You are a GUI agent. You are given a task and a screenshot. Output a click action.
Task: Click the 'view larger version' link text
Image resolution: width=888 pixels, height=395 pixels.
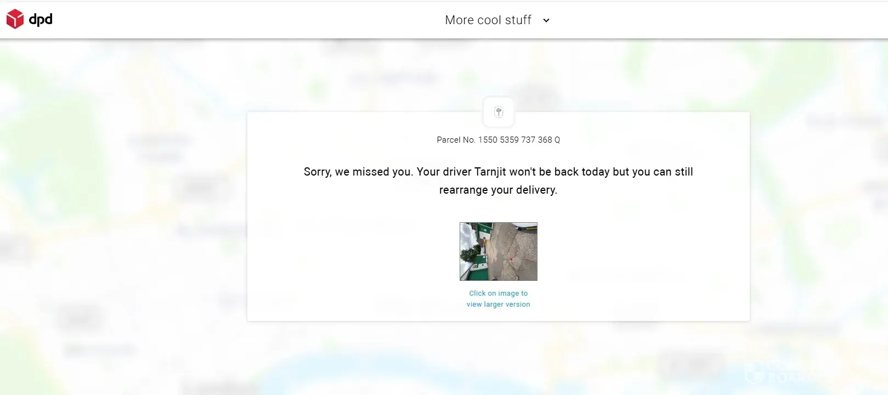tap(498, 304)
